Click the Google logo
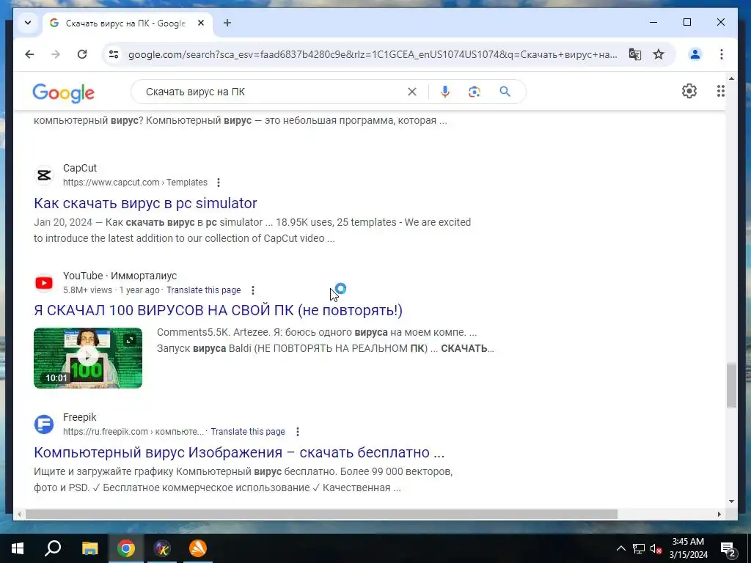This screenshot has width=751, height=563. click(x=63, y=92)
